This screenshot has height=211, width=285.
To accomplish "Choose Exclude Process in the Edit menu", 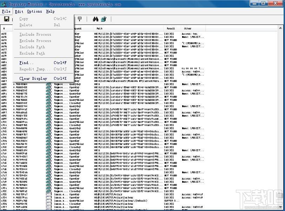I will point(35,41).
